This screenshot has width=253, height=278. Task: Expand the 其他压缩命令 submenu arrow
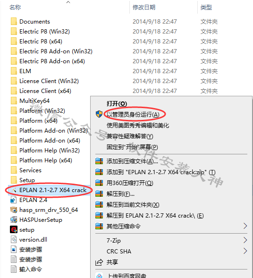tap(245, 226)
